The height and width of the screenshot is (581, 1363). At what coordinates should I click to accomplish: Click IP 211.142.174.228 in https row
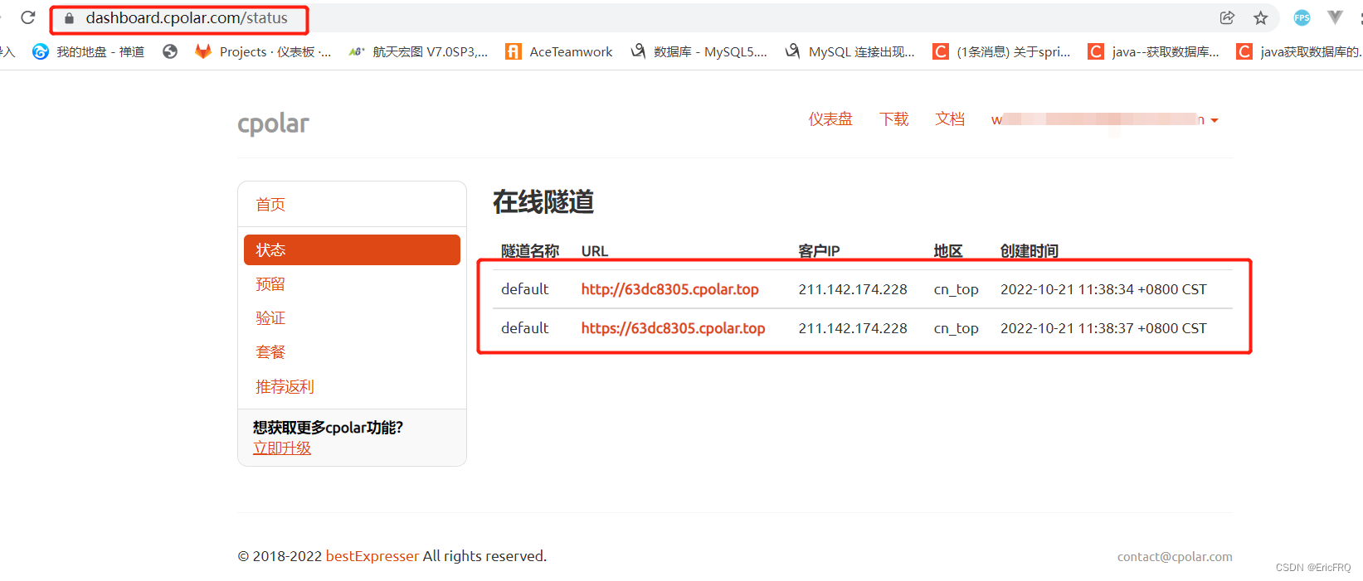(x=853, y=328)
